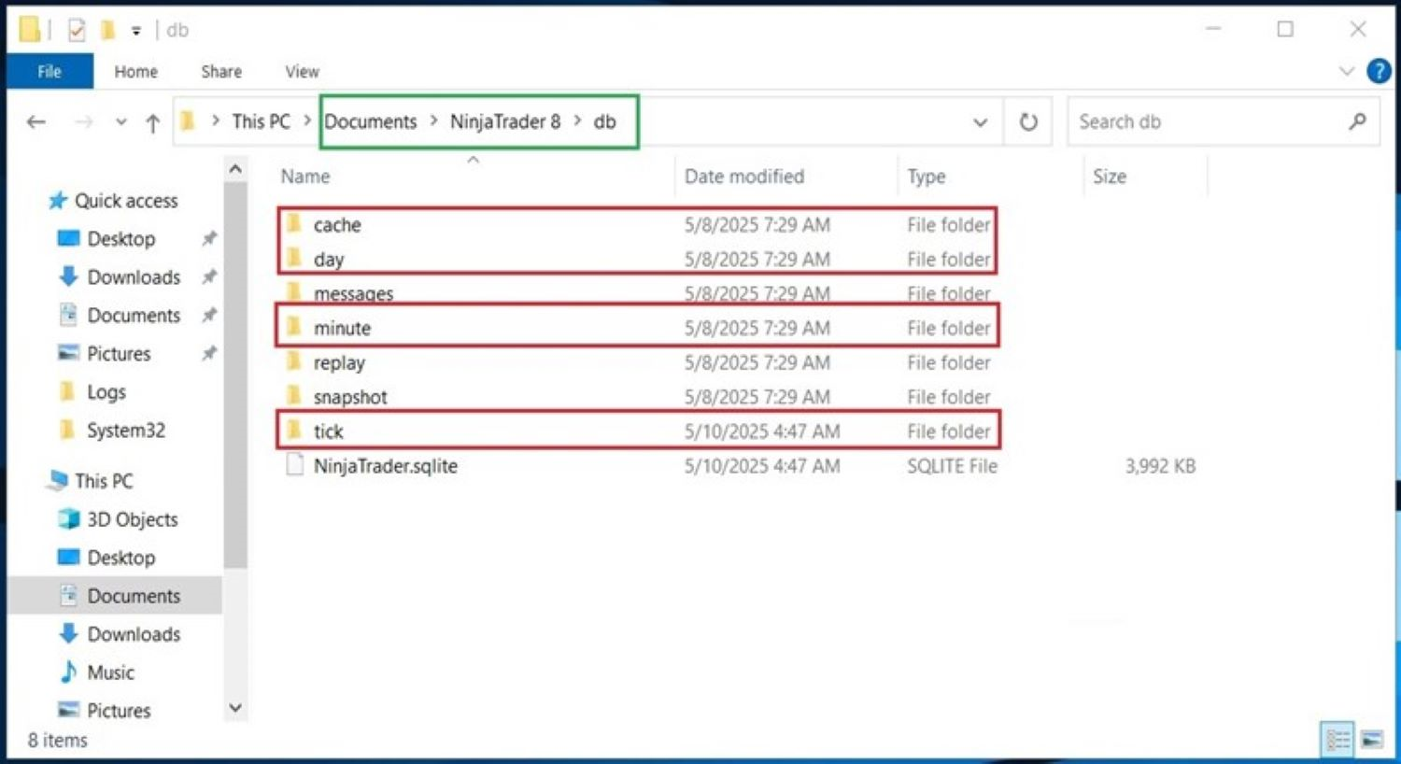Open the Help question mark icon
Screen dimensions: 1401x764
coord(1379,71)
